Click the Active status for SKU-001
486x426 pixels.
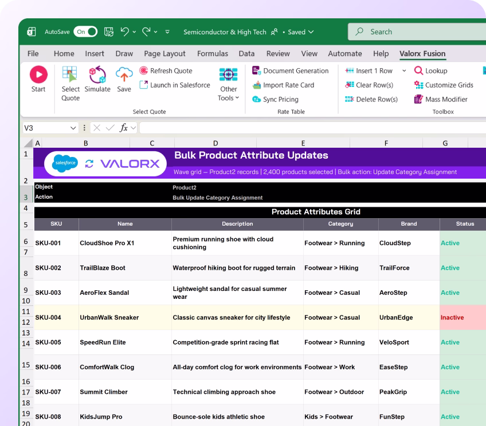coord(463,243)
